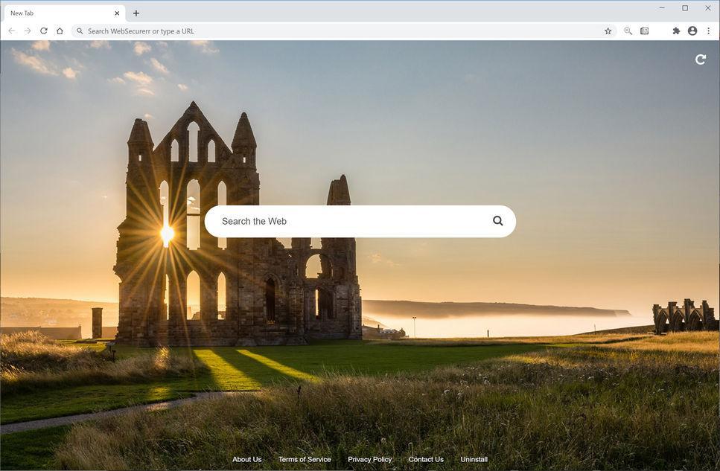Viewport: 720px width, 471px height.
Task: Open the Privacy Policy link
Action: tap(369, 459)
